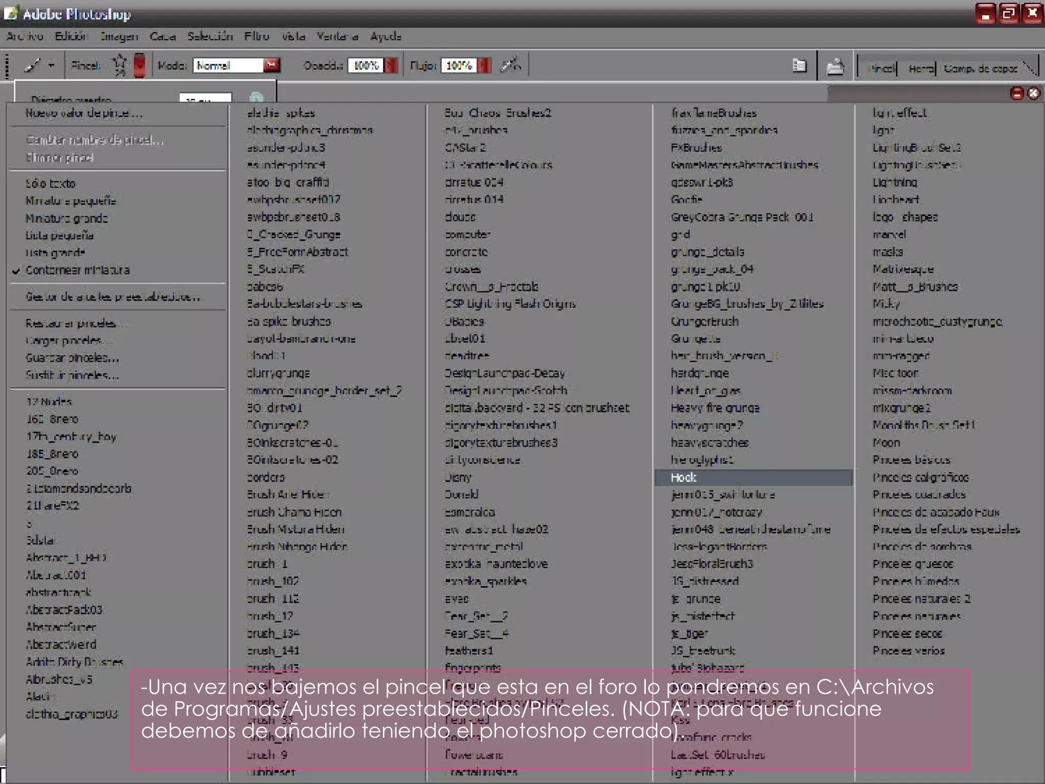Switch to the Comp. de capas tab
1045x784 pixels.
coord(980,68)
